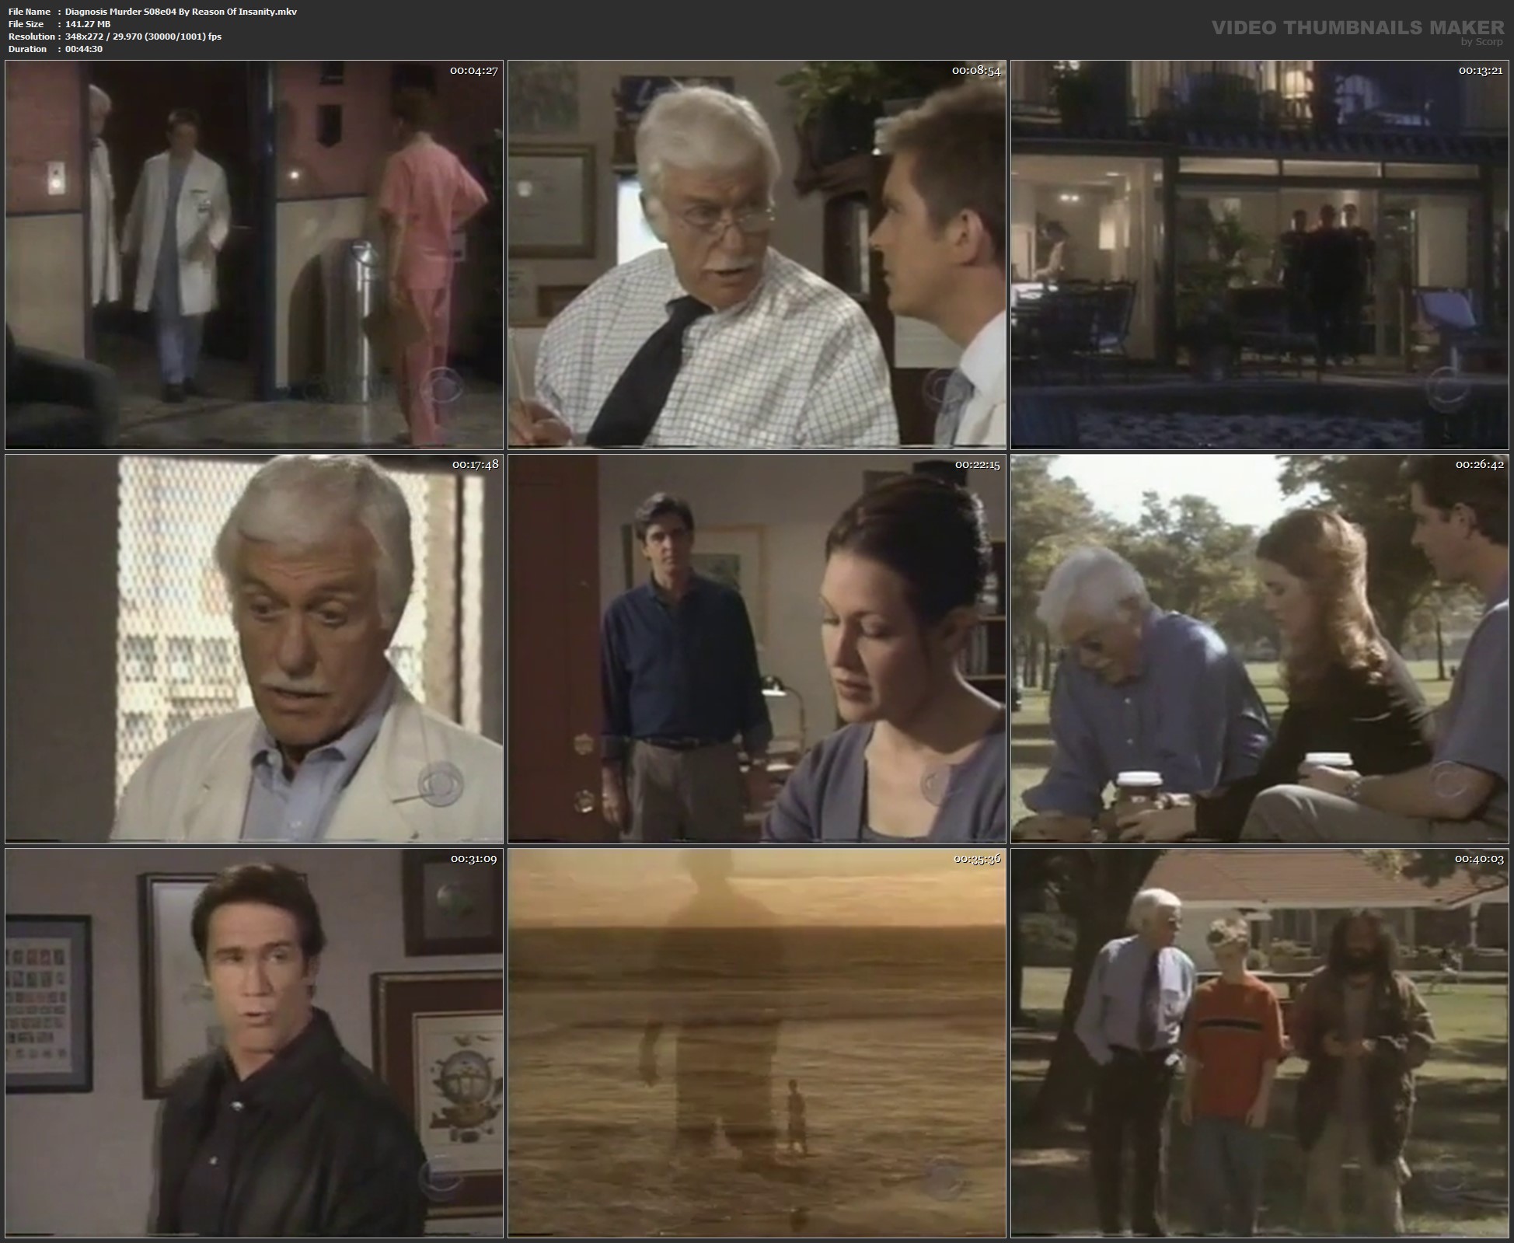Click the File Size value 141.27 MB
Screen dimensions: 1514x1243
88,24
